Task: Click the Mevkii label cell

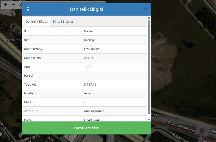Action: [x=52, y=102]
